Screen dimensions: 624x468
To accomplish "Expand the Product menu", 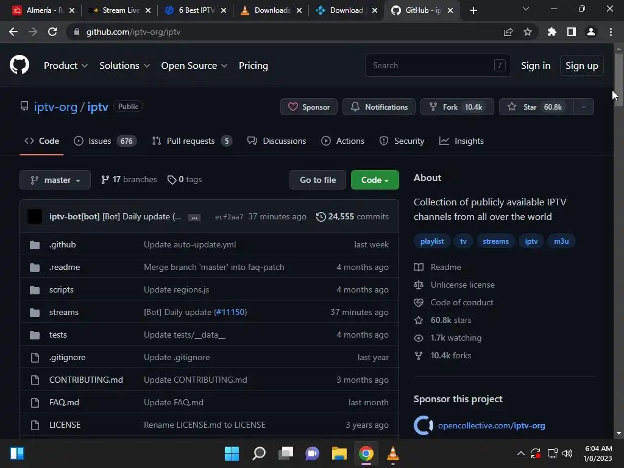I will [x=66, y=66].
